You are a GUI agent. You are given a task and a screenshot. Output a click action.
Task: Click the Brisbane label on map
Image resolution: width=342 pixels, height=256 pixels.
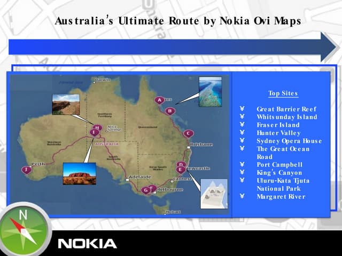click(x=201, y=145)
